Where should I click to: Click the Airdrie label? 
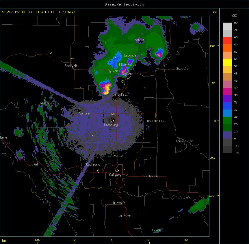pos(117,156)
